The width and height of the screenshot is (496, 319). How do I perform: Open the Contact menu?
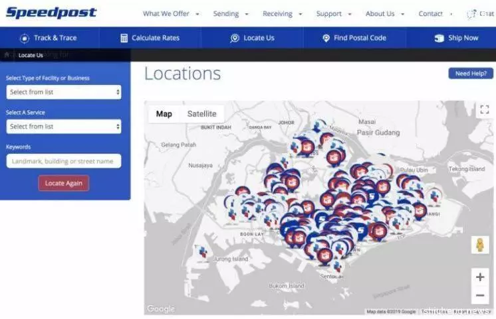435,14
